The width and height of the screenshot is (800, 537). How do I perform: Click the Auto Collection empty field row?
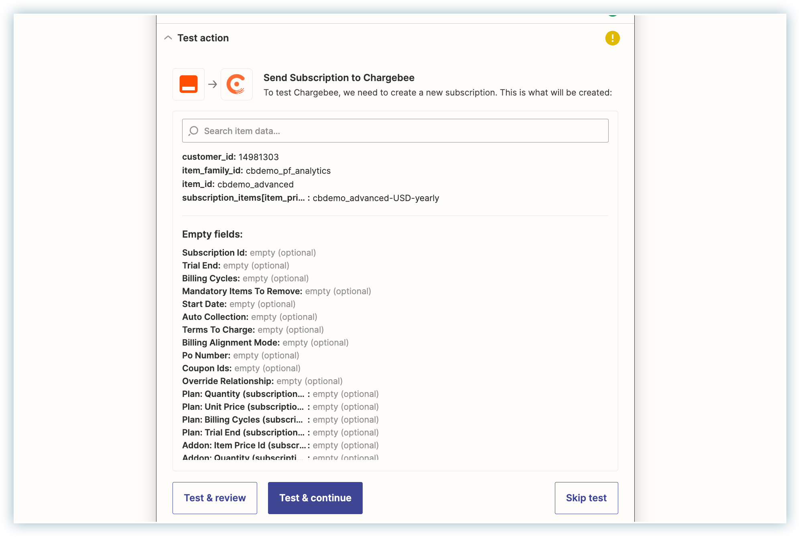[x=250, y=317]
